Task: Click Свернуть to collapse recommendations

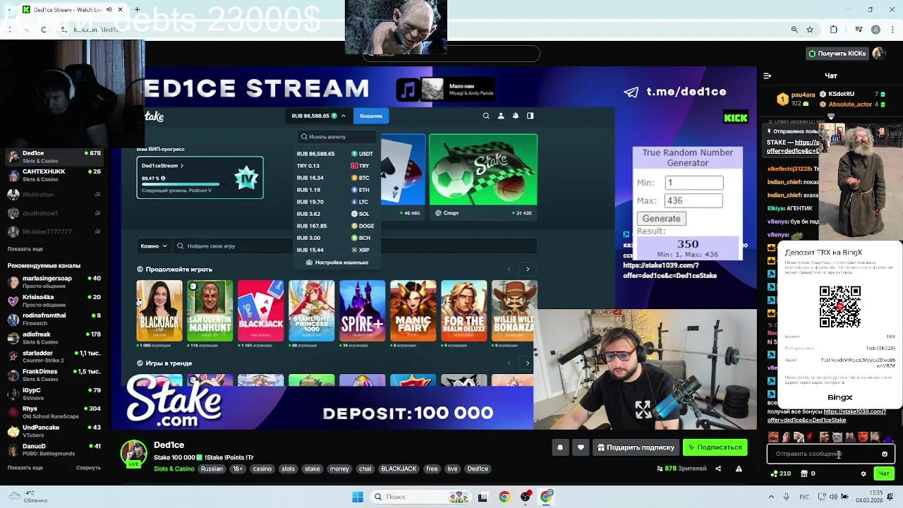Action: click(x=88, y=468)
